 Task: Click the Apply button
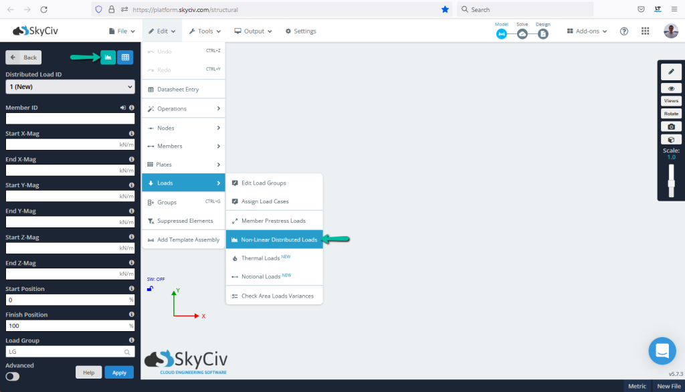[x=119, y=372]
